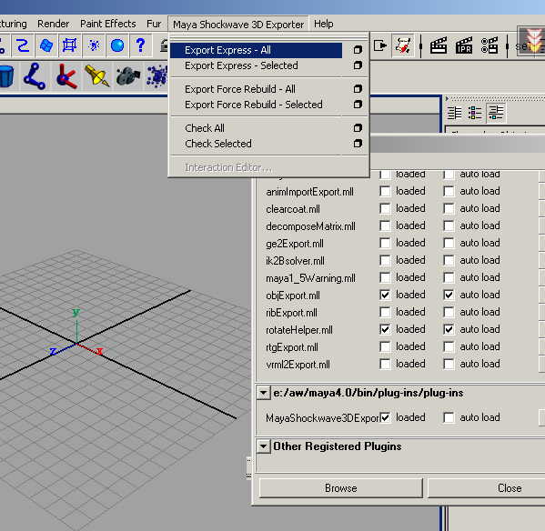Select the blue joint chain skeleton icon

tap(34, 76)
